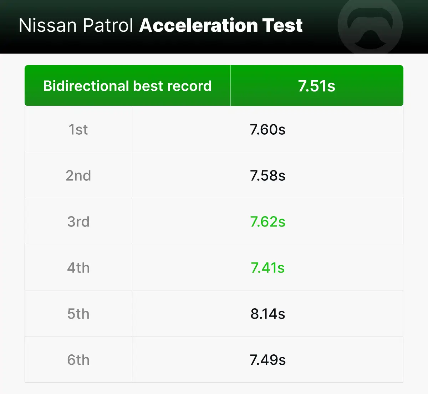Click the steering wheel logo icon
This screenshot has height=394, width=428.
coord(370,26)
